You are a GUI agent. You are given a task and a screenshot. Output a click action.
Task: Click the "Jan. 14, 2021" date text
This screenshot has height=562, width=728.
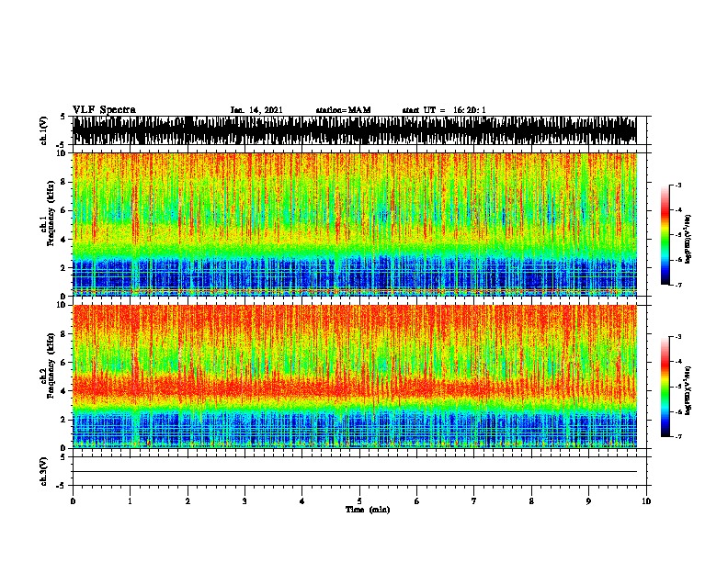click(x=256, y=110)
